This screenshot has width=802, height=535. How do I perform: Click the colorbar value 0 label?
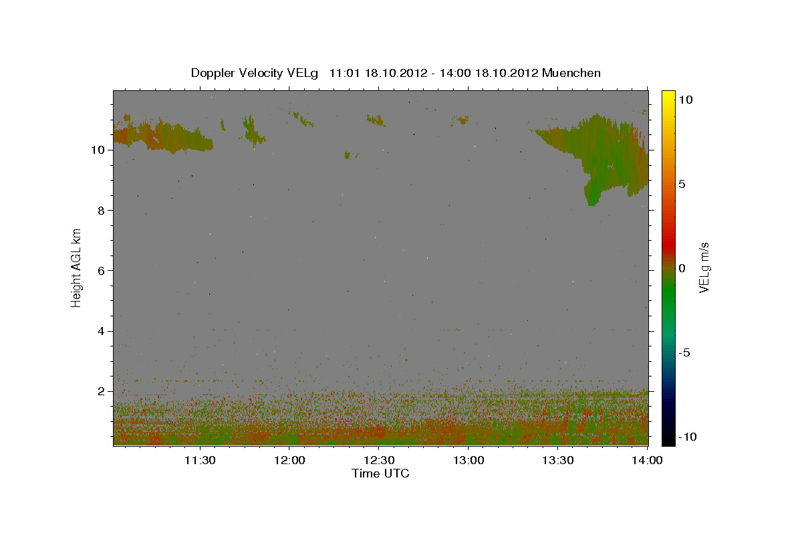pos(682,268)
